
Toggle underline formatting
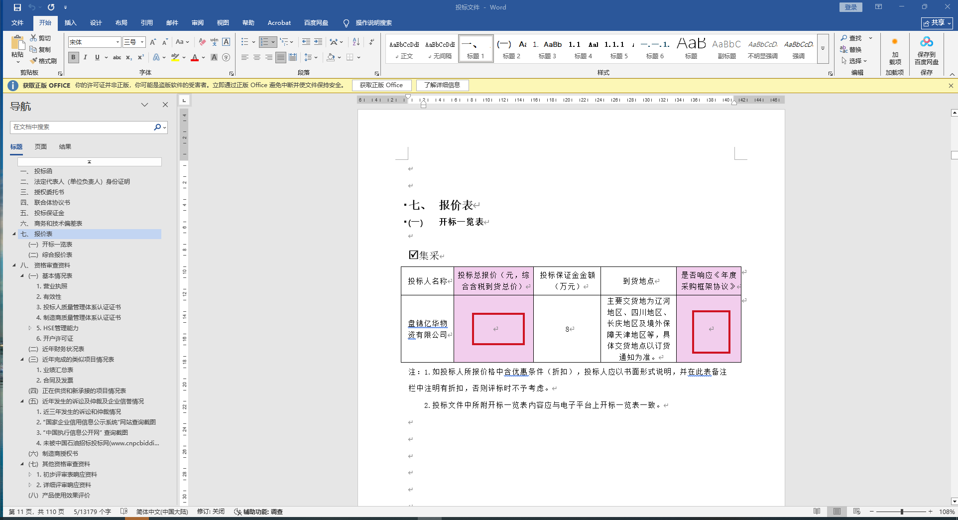tap(97, 57)
